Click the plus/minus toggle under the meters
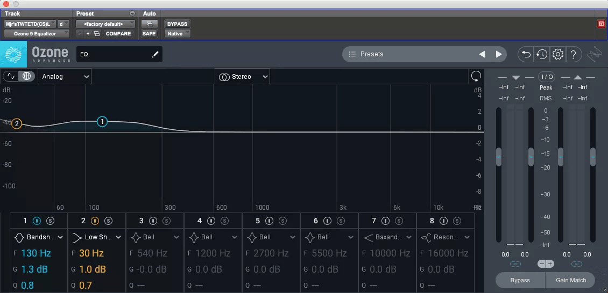Viewport: 608px width, 293px height. point(546,264)
